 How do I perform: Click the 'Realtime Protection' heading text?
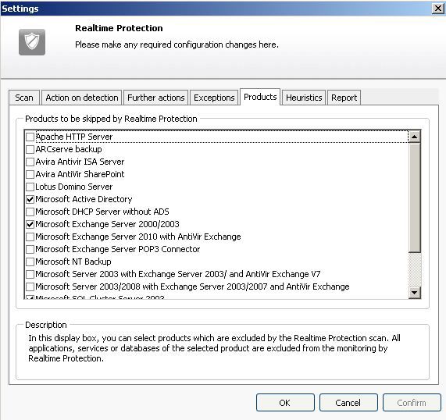[x=119, y=28]
